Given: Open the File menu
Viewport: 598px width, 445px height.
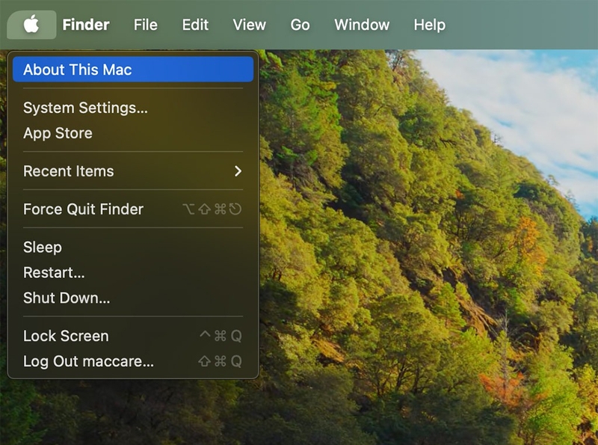Looking at the screenshot, I should coord(145,25).
